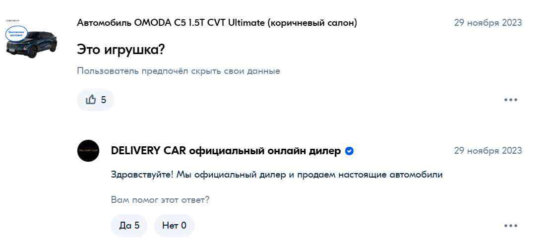The width and height of the screenshot is (546, 243).
Task: Click the dealer's reply starting with Здравствуйте
Action: (x=277, y=175)
